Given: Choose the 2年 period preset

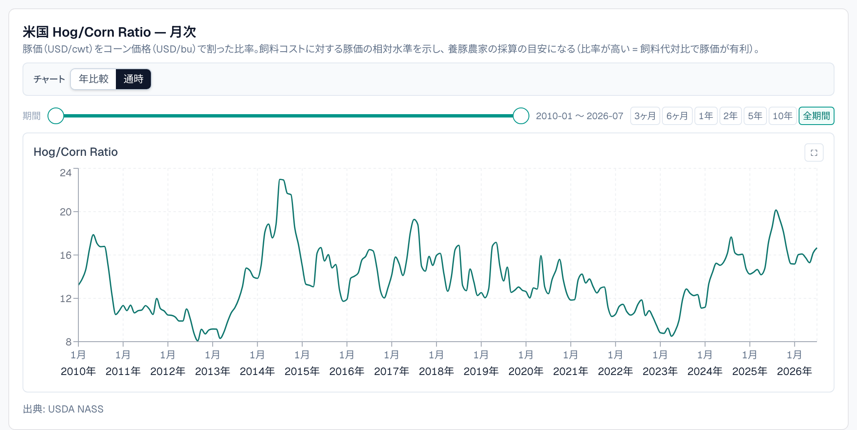Looking at the screenshot, I should coord(730,116).
